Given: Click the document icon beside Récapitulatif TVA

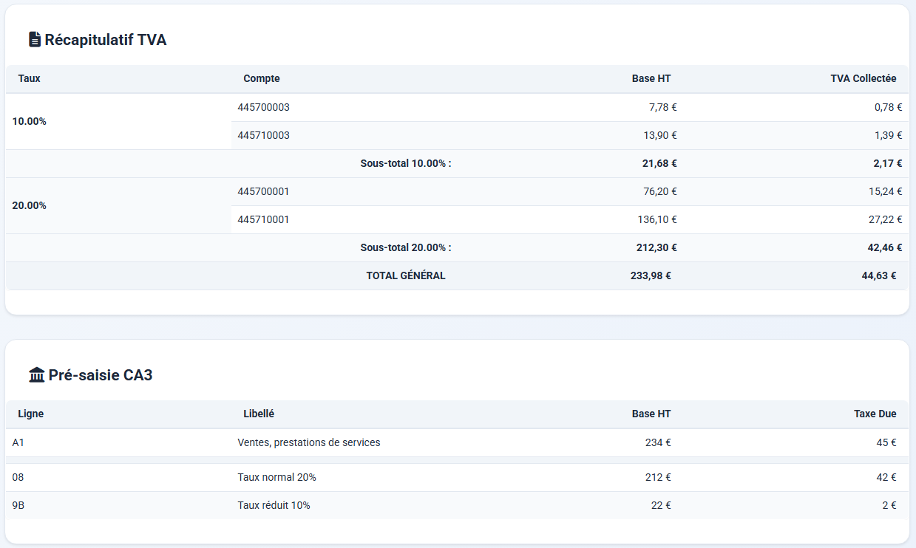Looking at the screenshot, I should 34,40.
